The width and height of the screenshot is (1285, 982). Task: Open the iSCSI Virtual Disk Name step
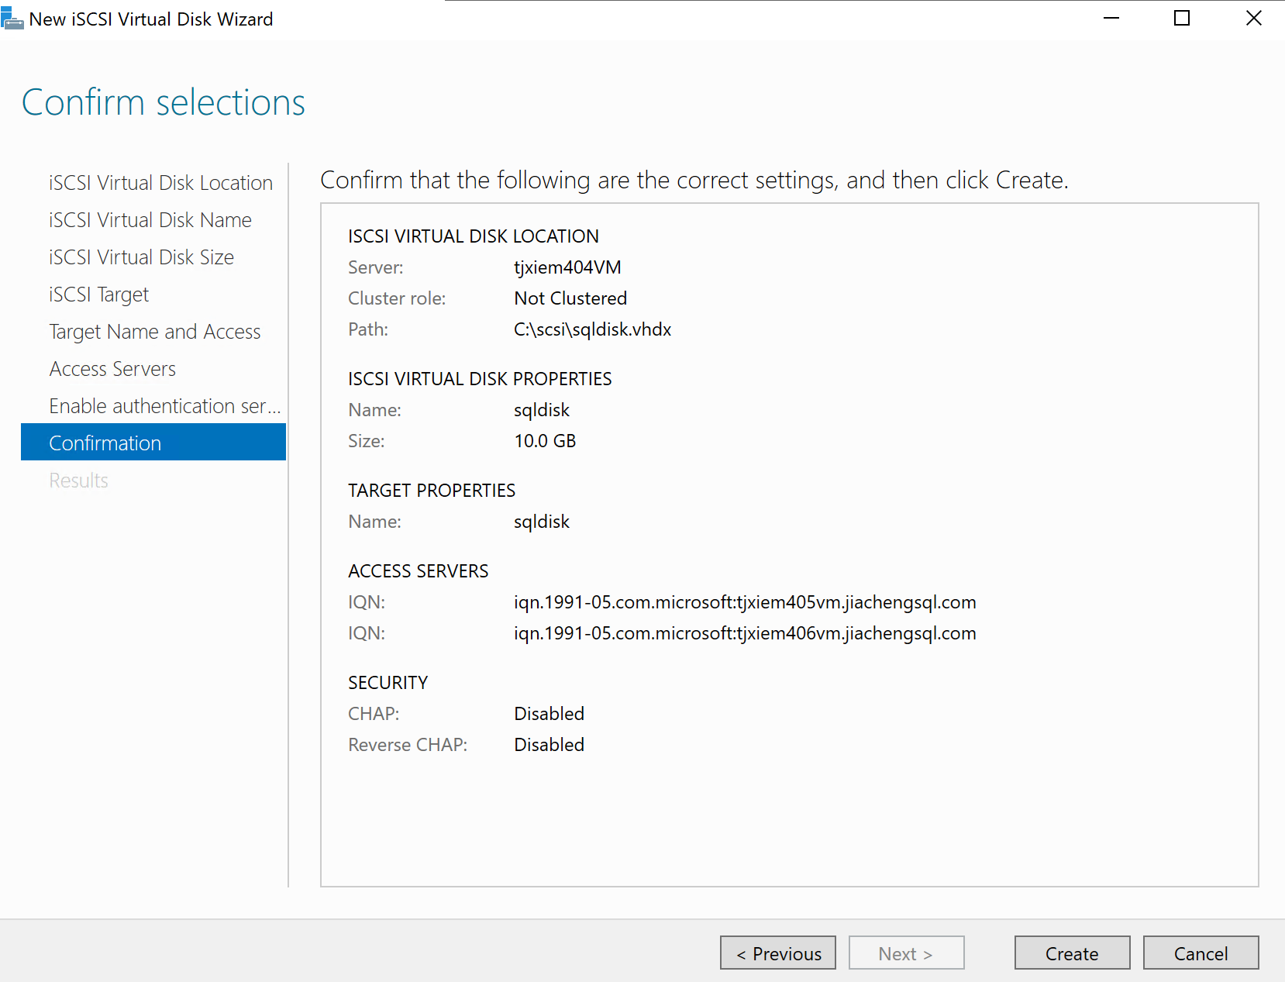150,220
